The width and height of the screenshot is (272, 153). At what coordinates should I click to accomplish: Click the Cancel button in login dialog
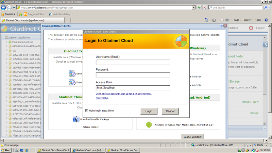[x=170, y=111]
